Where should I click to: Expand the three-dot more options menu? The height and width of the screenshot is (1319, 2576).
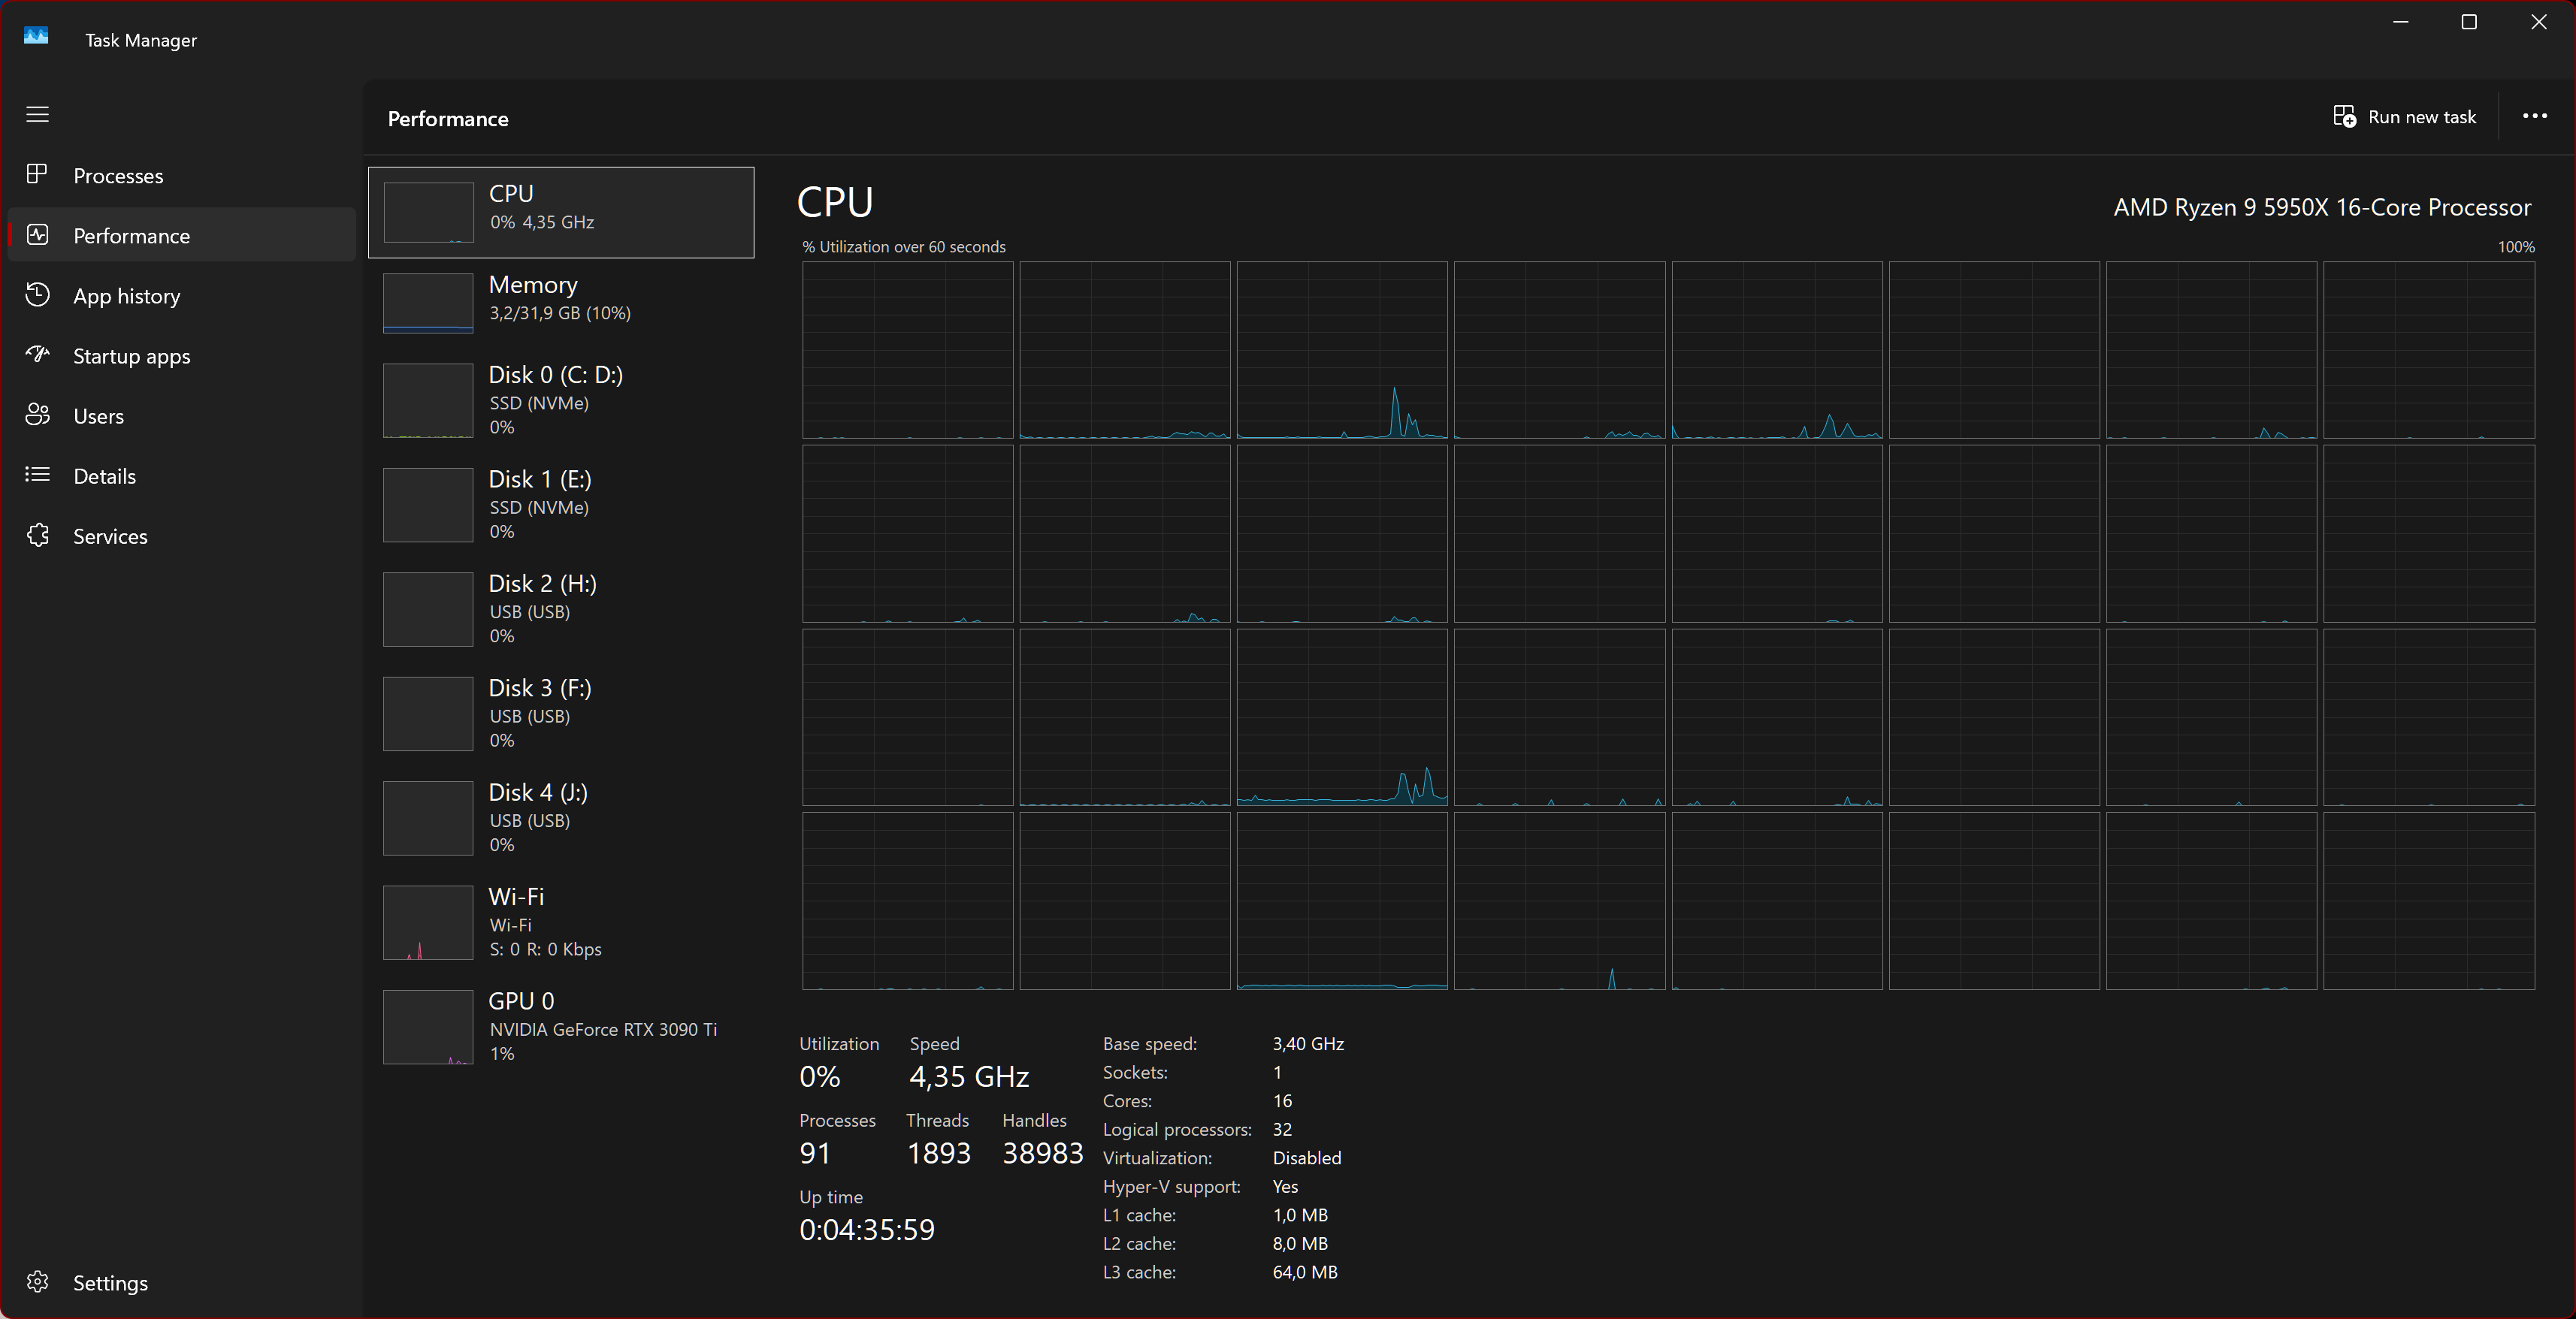[x=2534, y=117]
